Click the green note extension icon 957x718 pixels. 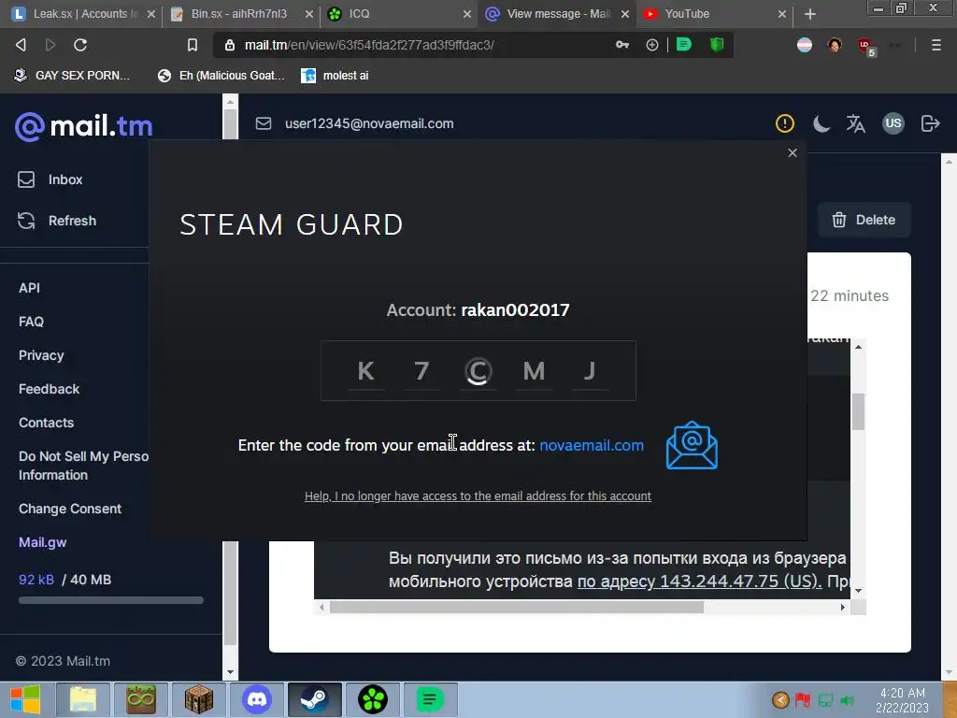683,45
